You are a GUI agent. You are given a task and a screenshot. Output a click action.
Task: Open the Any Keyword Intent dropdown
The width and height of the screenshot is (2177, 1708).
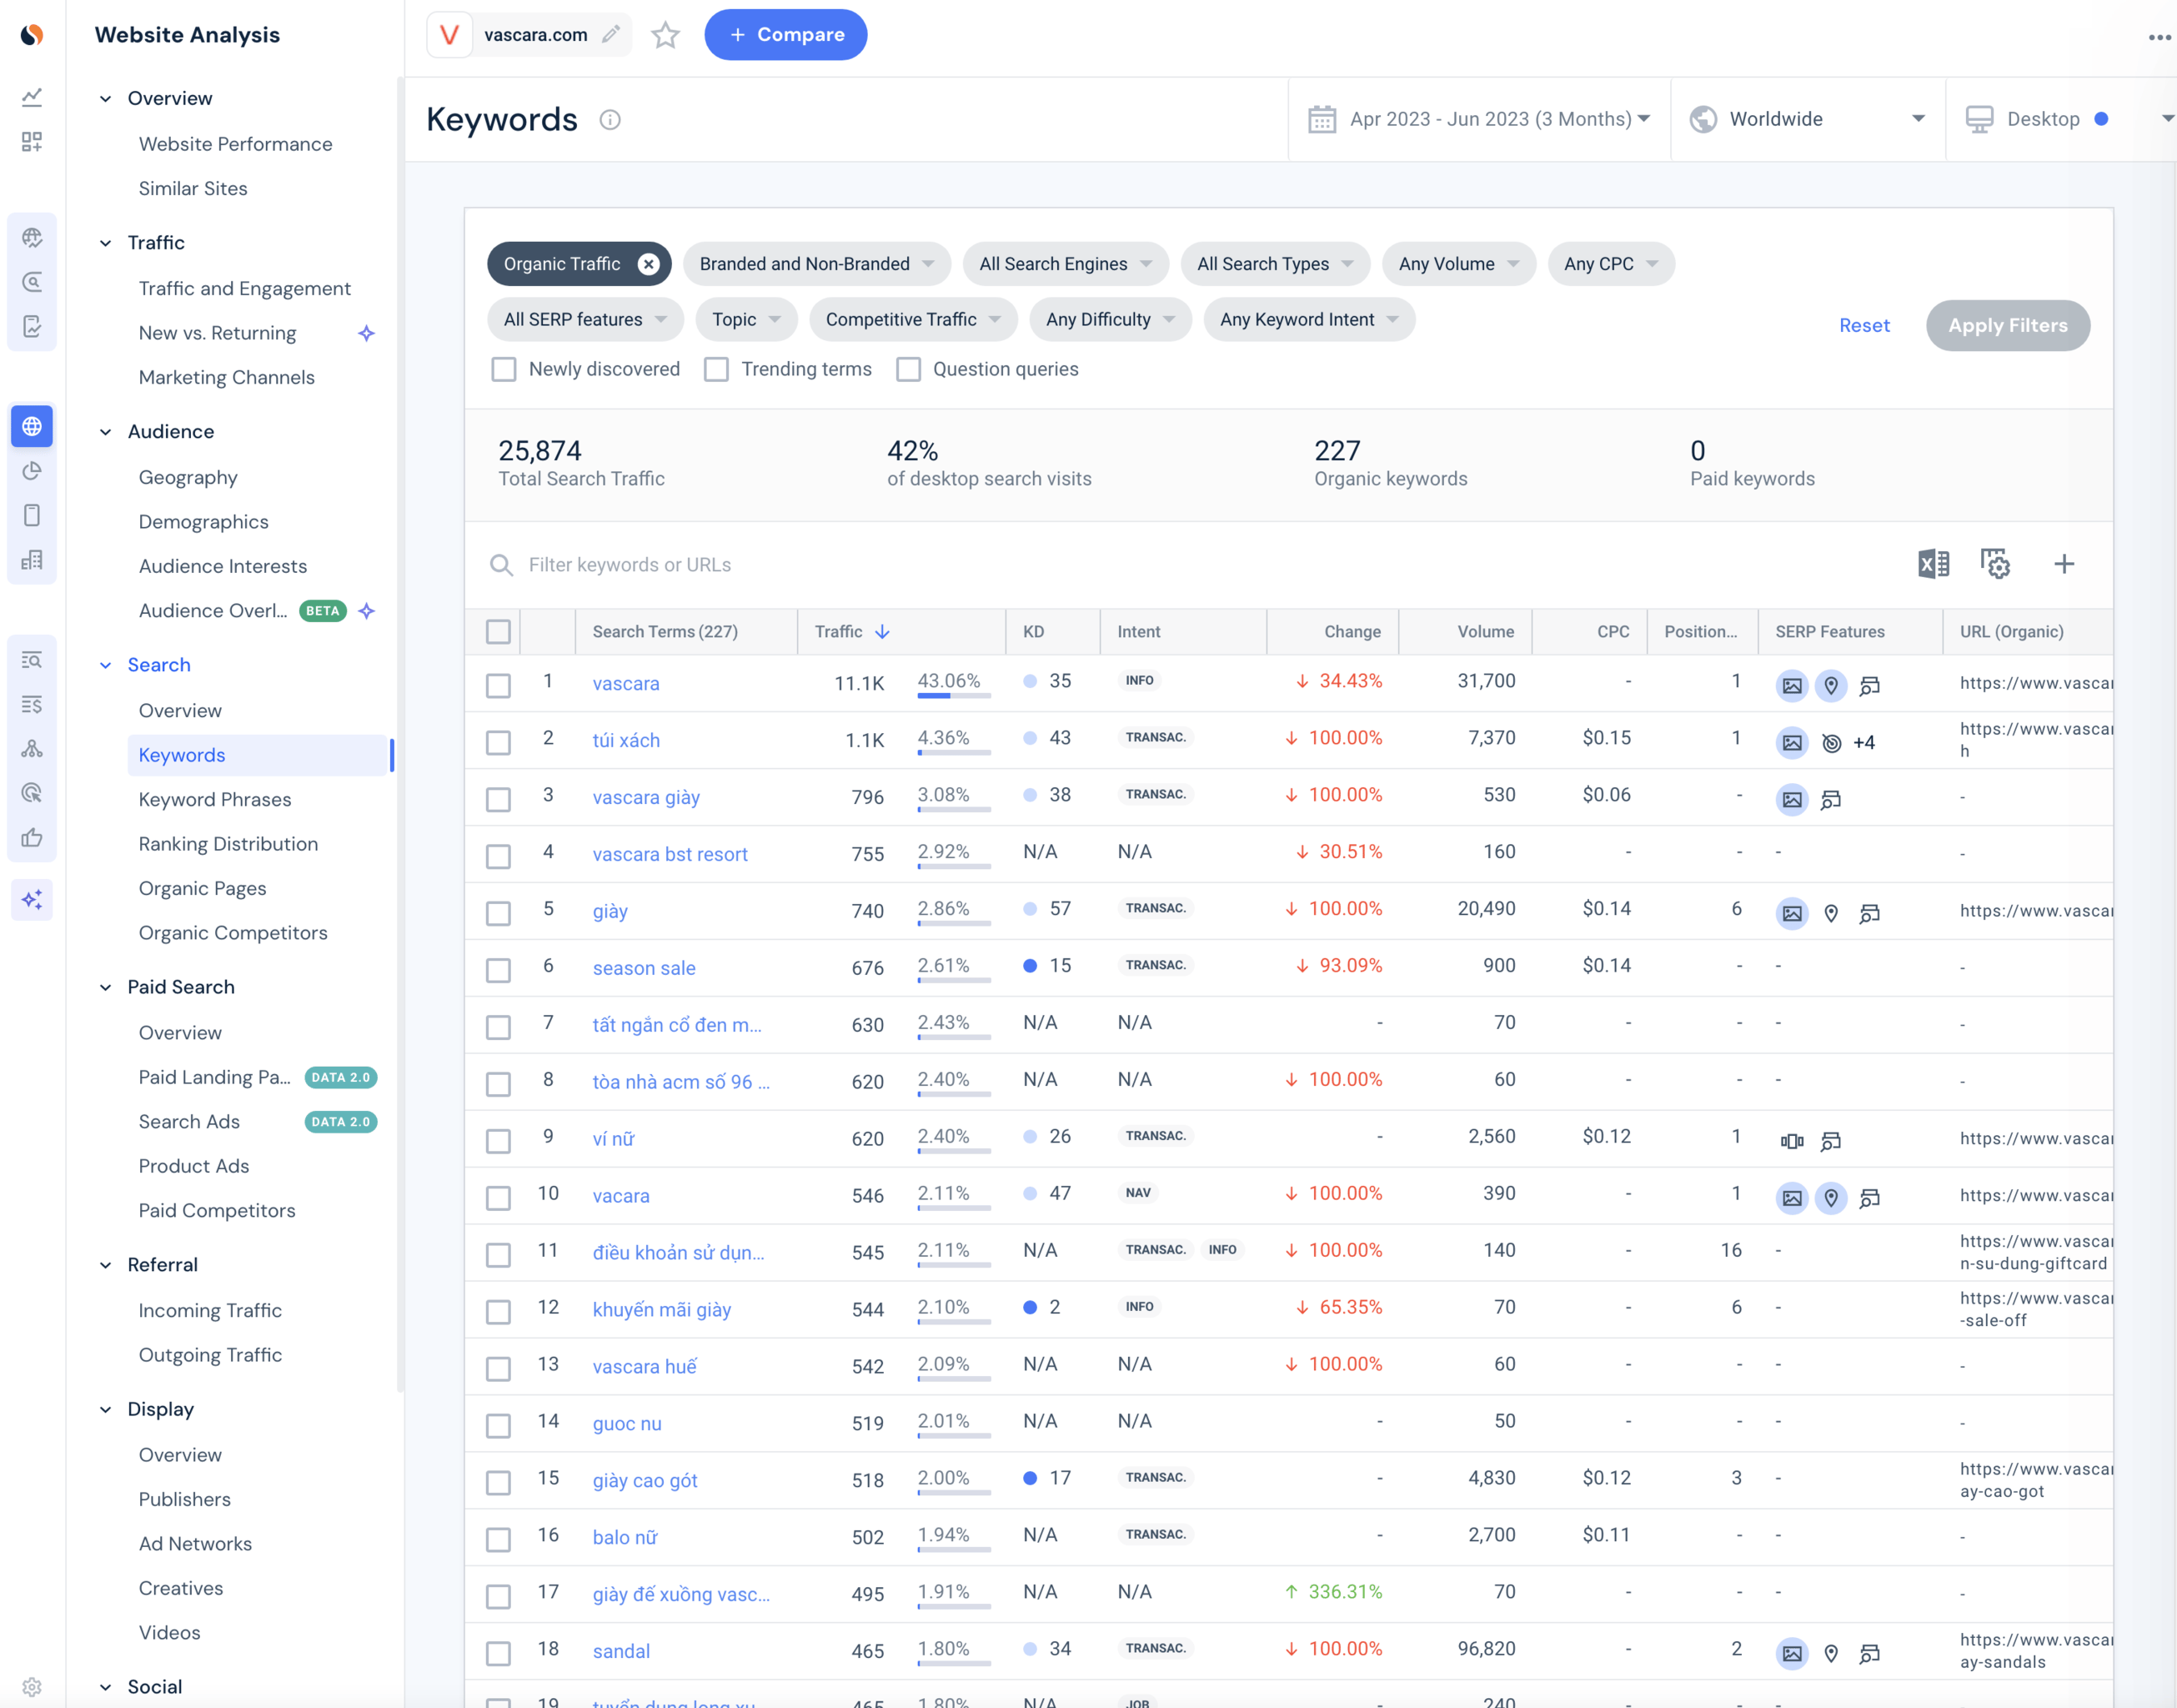1309,320
